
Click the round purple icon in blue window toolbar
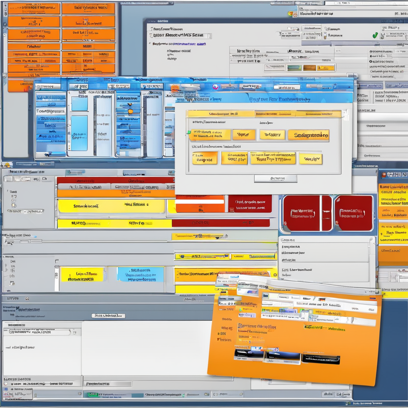click(x=215, y=86)
